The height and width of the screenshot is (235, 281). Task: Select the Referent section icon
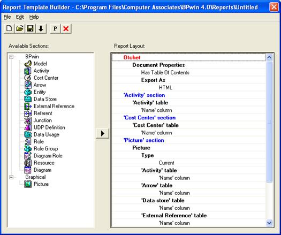click(x=28, y=113)
